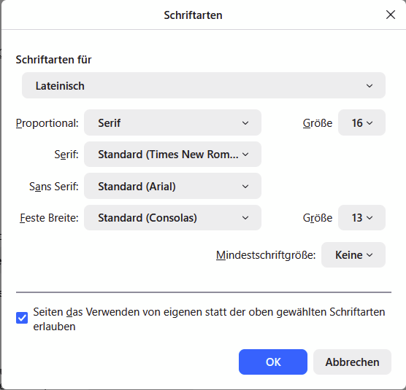Screen dimensions: 406x390
Task: Open the Sans Serif Standard (Arial) dropdown
Action: pyautogui.click(x=172, y=186)
